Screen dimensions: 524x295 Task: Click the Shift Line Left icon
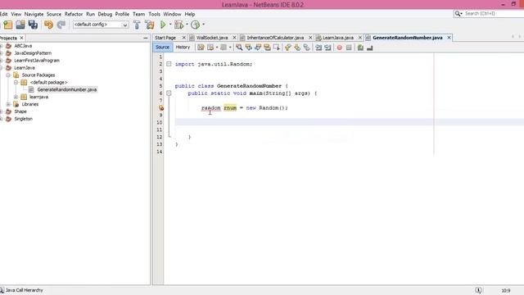318,48
